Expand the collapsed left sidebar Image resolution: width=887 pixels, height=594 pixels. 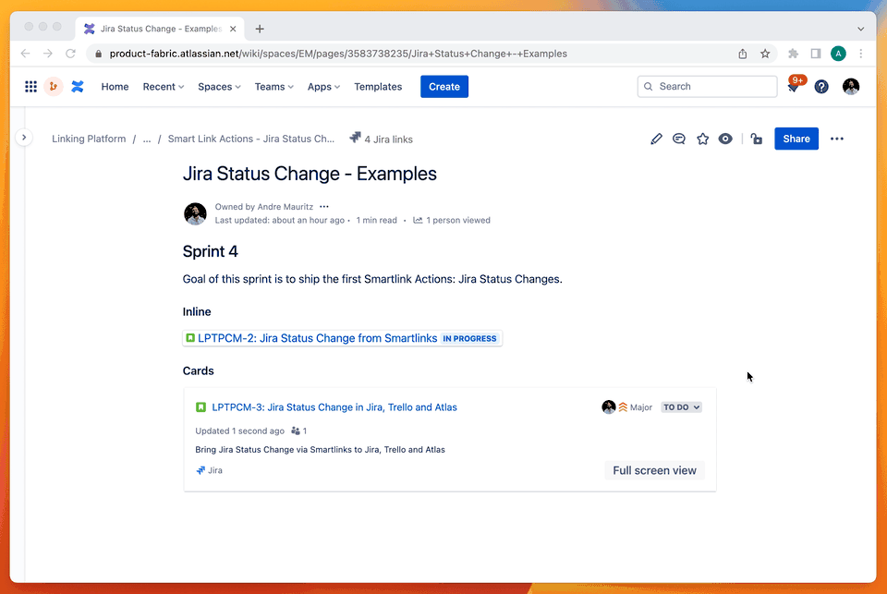24,137
